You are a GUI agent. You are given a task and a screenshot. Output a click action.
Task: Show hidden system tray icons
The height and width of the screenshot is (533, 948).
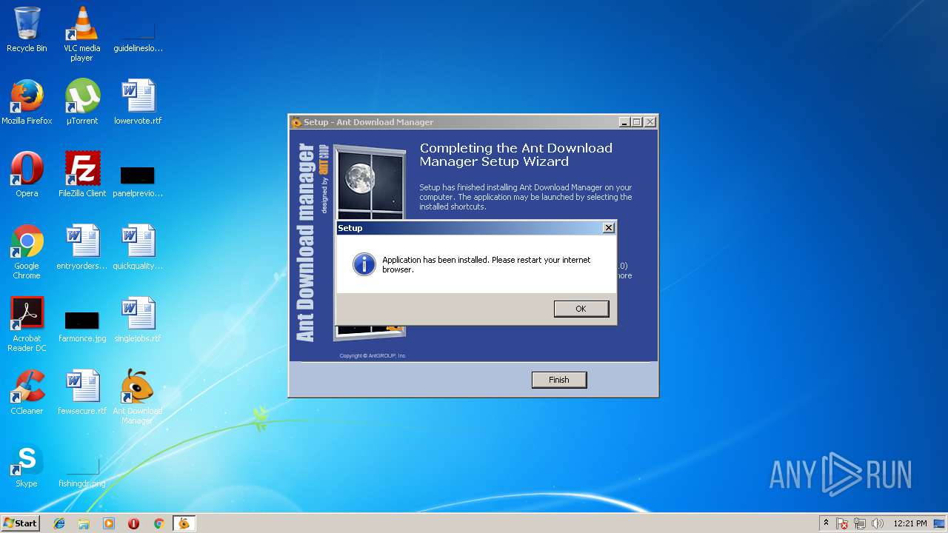826,523
